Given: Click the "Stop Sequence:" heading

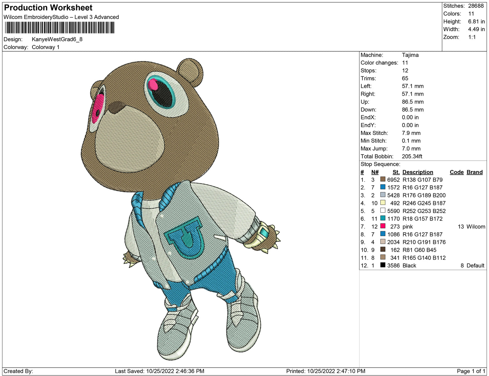Looking at the screenshot, I should 380,164.
